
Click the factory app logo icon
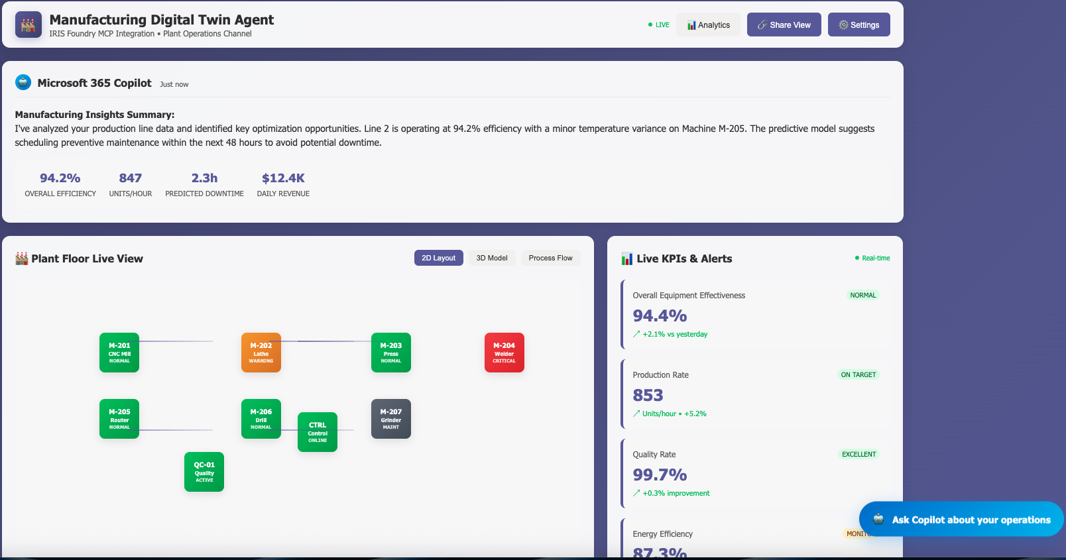pyautogui.click(x=28, y=25)
